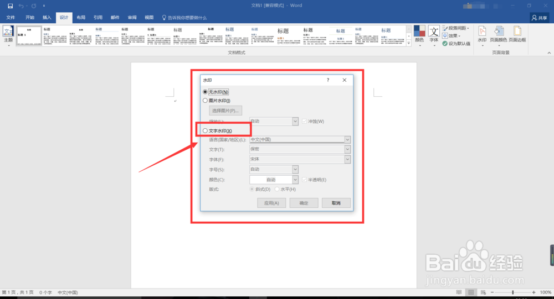Viewport: 554px width, 299px height.
Task: Click the Save icon in quick access toolbar
Action: pyautogui.click(x=10, y=6)
